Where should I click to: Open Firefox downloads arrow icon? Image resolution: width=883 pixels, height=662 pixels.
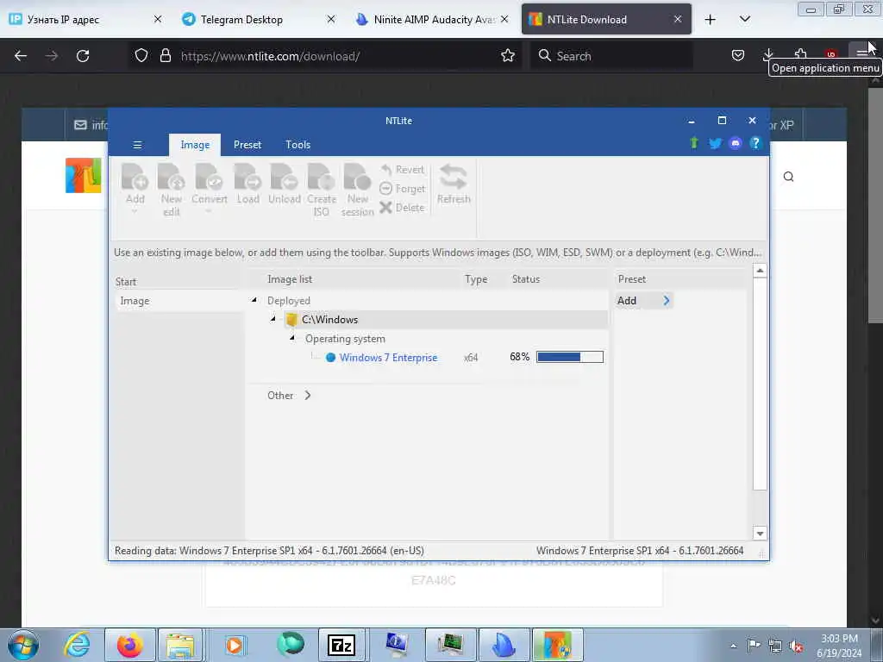point(768,54)
